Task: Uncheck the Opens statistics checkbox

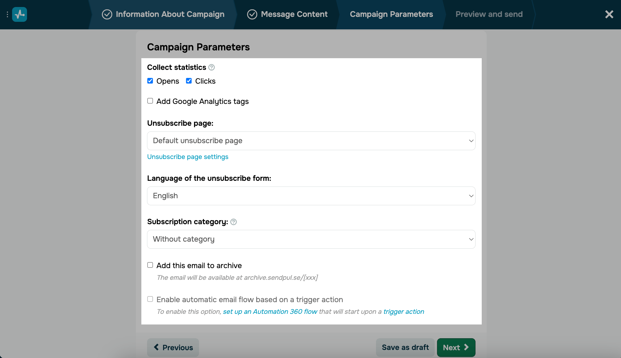Action: [x=150, y=81]
